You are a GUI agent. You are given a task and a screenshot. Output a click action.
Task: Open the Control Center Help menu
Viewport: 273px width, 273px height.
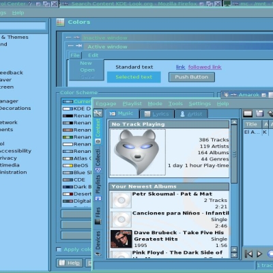click(x=18, y=13)
